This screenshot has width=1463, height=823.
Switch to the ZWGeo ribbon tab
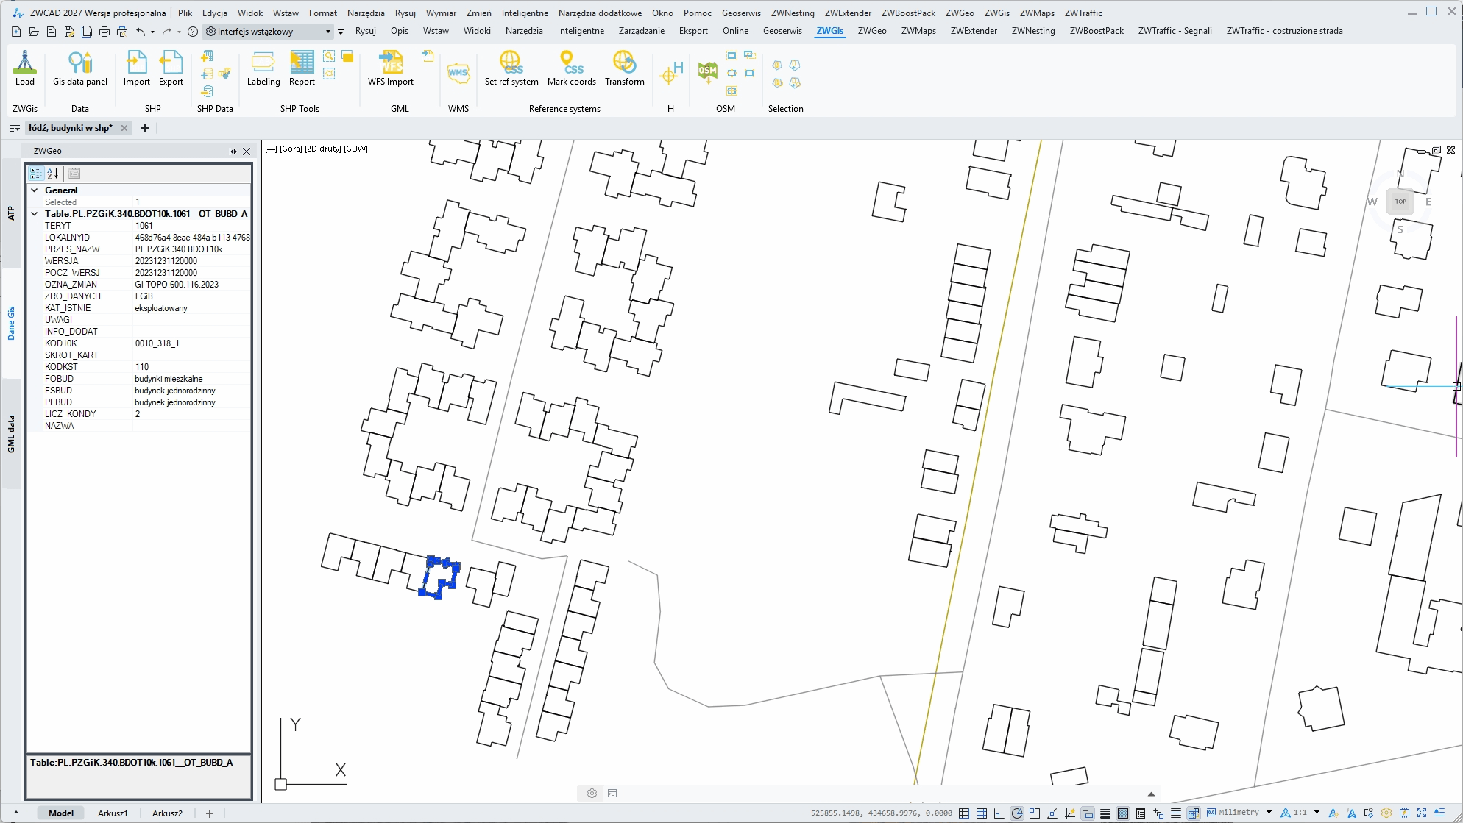point(872,31)
